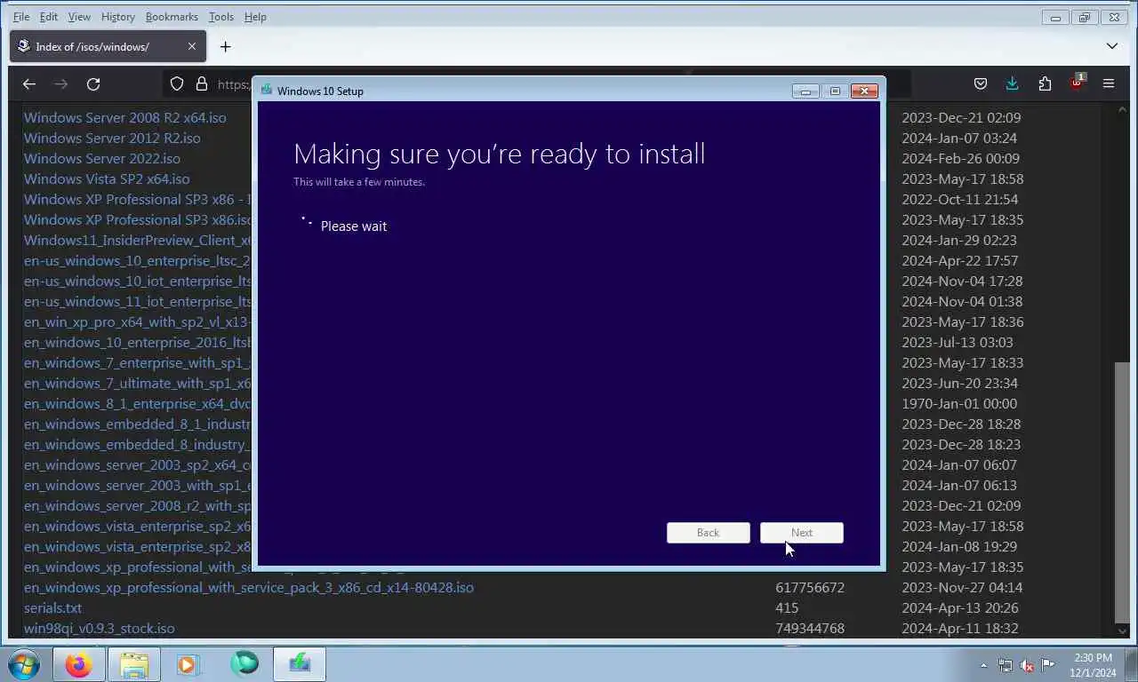Reload the page in Firefox

click(x=93, y=83)
